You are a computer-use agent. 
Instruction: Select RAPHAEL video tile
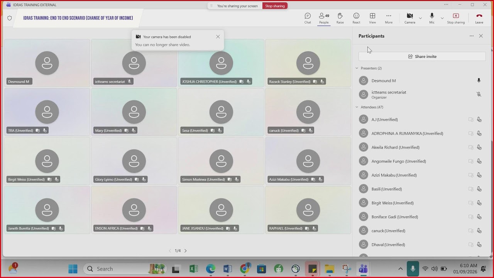tap(308, 210)
